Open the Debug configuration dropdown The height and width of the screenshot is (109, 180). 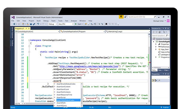[53, 24]
